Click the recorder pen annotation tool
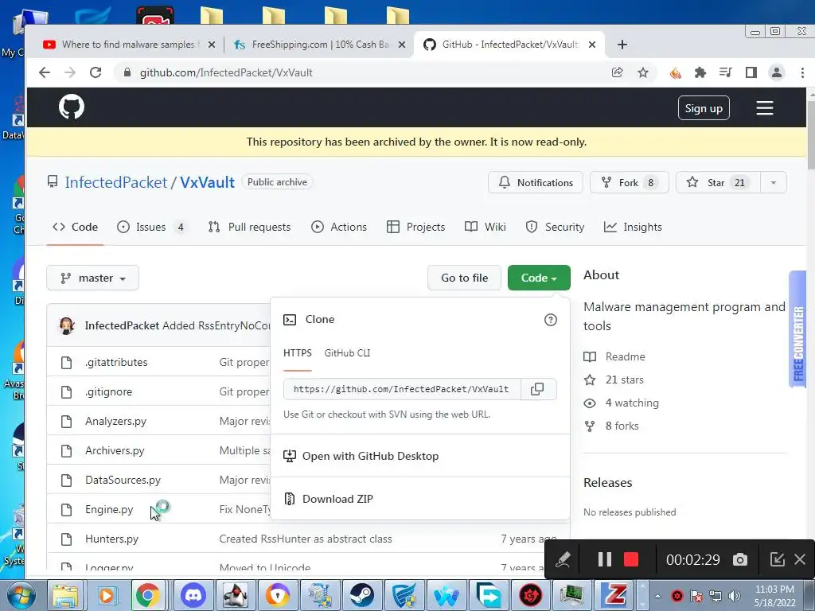815x611 pixels. 563,559
